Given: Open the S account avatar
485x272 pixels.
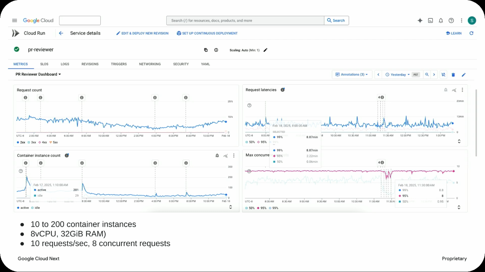Looking at the screenshot, I should 472,20.
